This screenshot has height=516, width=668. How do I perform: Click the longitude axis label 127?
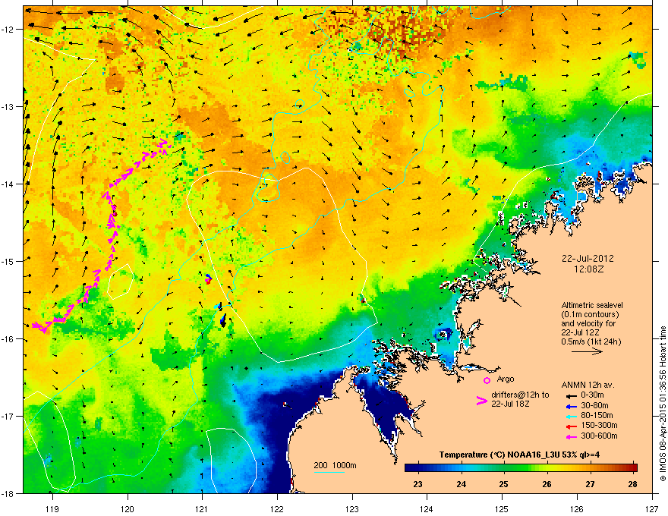[x=652, y=508]
